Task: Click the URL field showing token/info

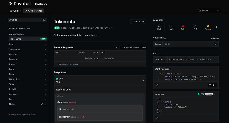Action: coord(193,59)
